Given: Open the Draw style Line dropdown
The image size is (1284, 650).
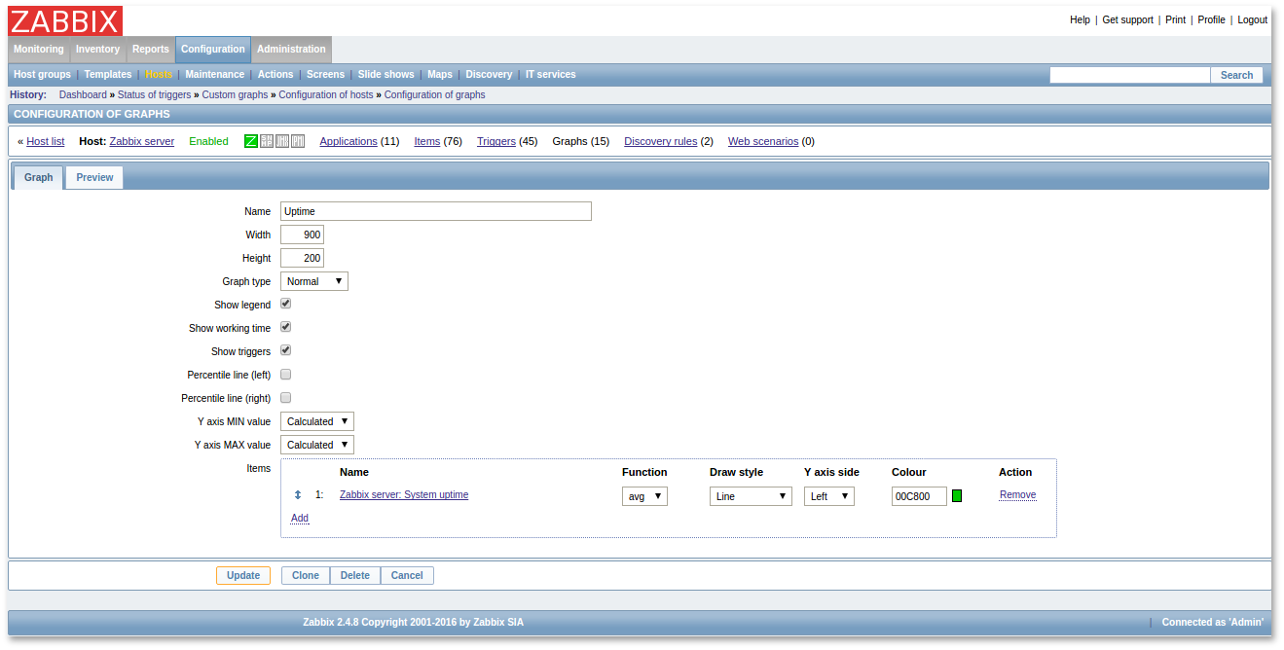Looking at the screenshot, I should pyautogui.click(x=750, y=496).
